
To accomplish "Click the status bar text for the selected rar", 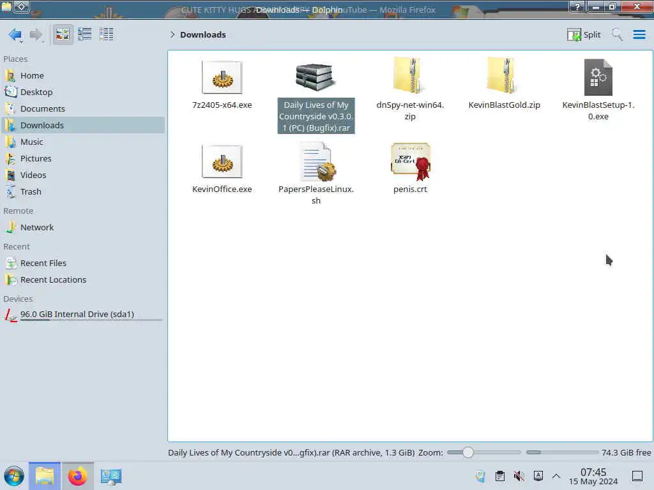I will (x=291, y=453).
